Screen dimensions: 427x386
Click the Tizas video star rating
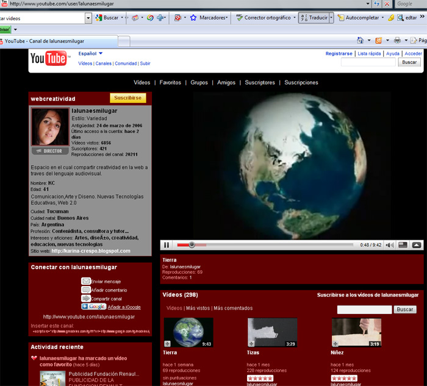[260, 379]
